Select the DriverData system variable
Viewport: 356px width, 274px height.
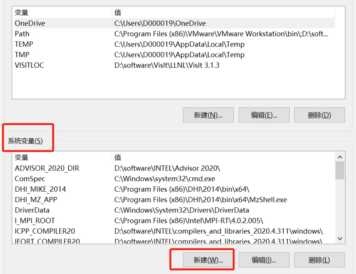174,210
